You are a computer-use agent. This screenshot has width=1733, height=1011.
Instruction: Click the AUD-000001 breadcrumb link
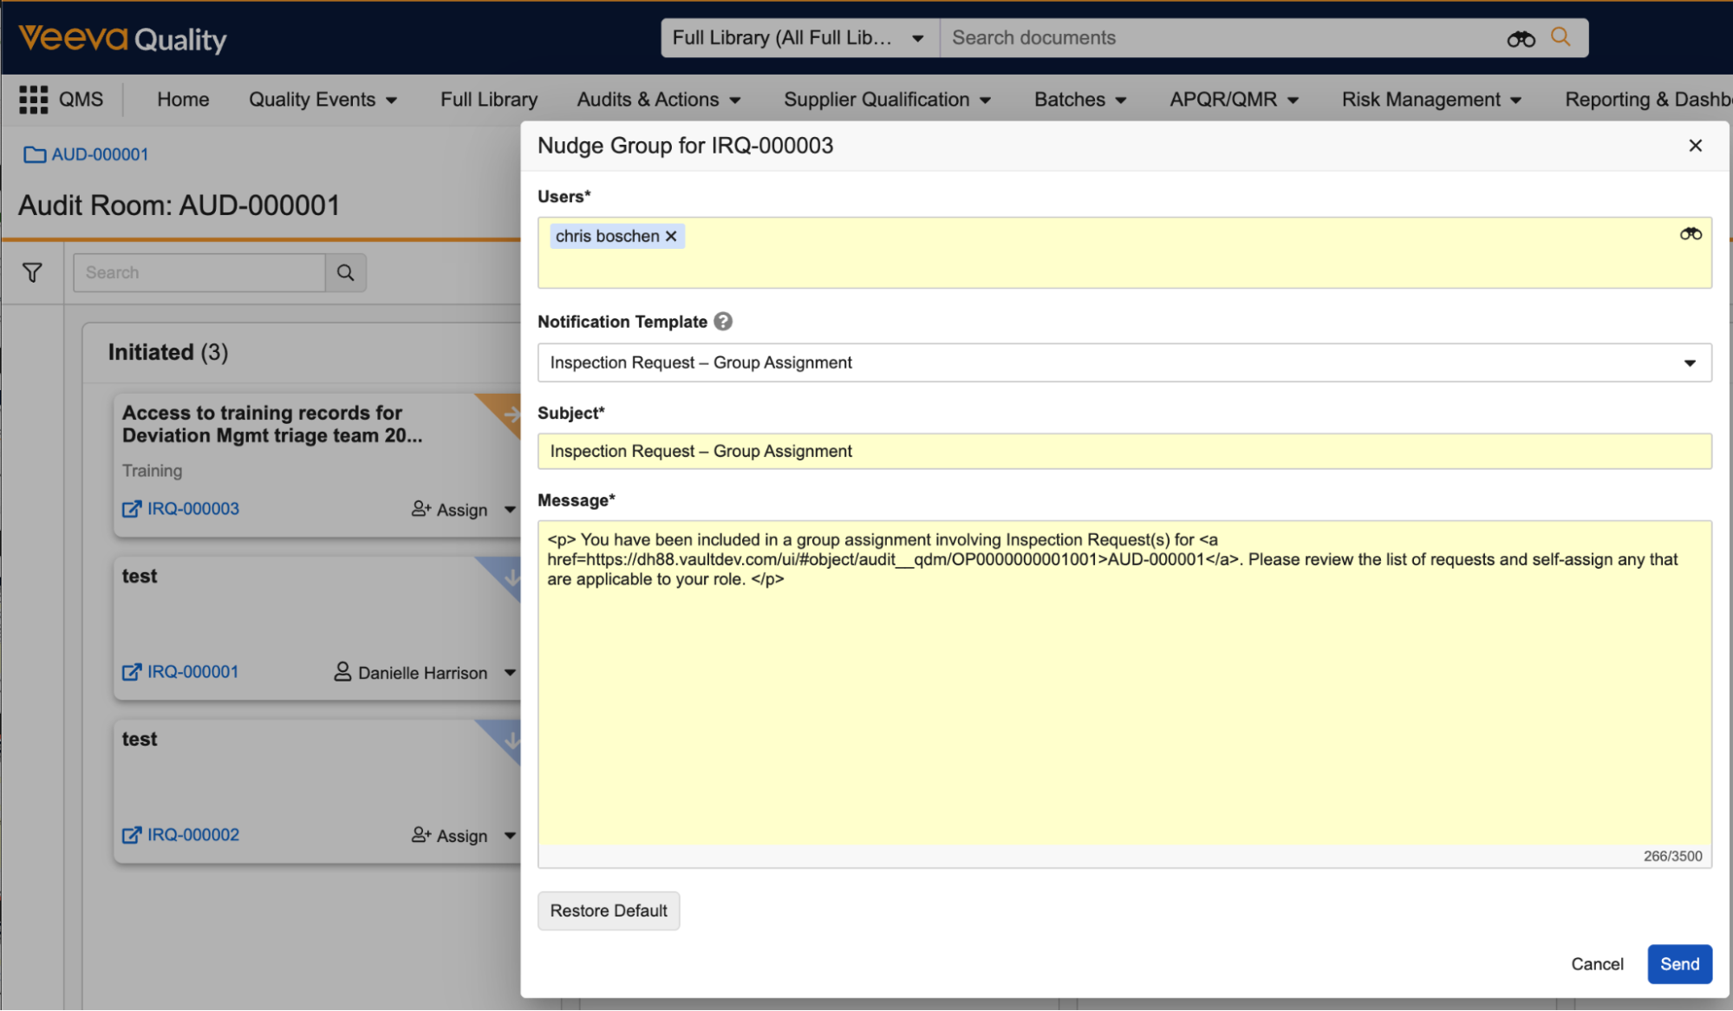click(99, 154)
